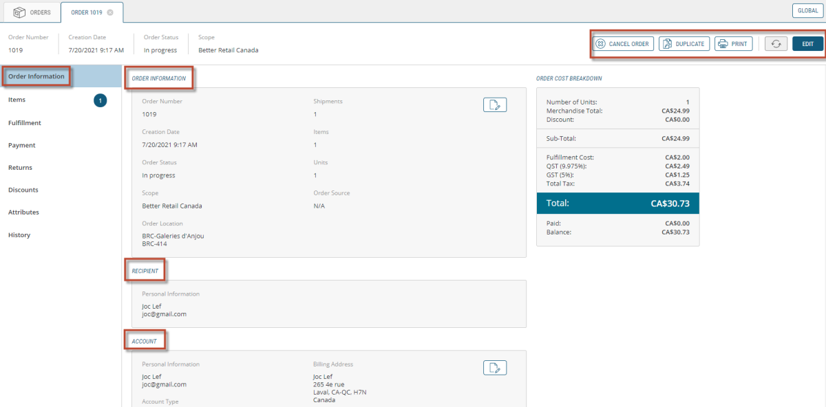826x407 pixels.
Task: Open the Items section in sidebar
Action: pyautogui.click(x=17, y=100)
